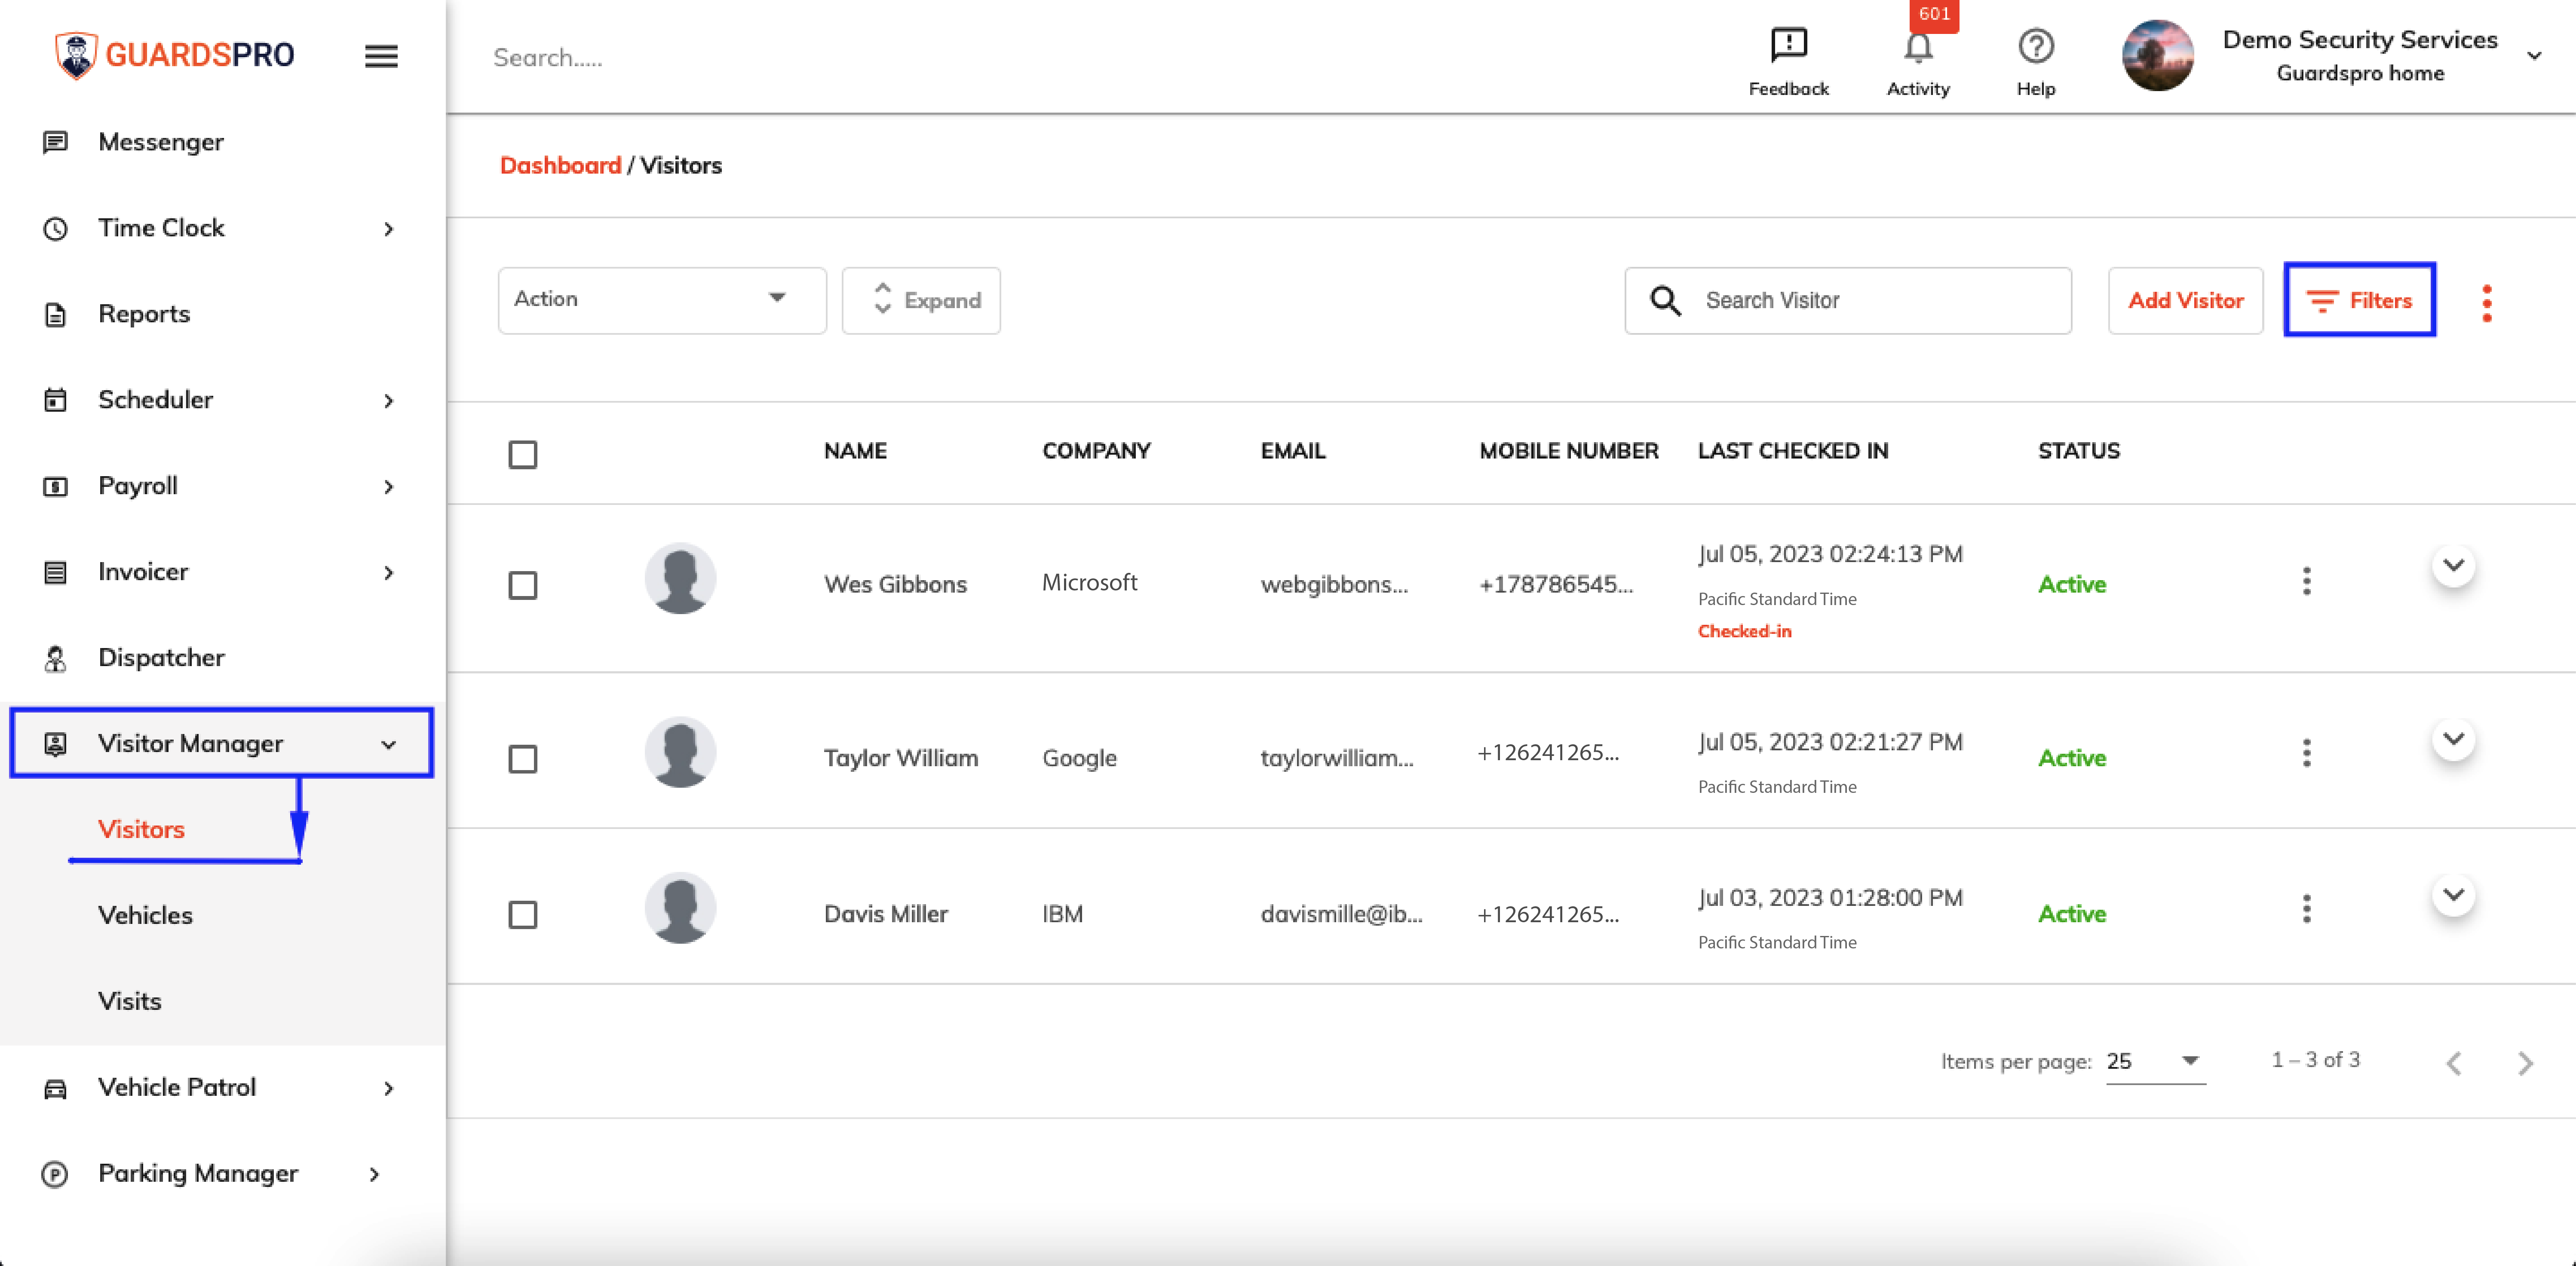Click Davis Miller avatar
2576x1266 pixels.
pyautogui.click(x=680, y=908)
